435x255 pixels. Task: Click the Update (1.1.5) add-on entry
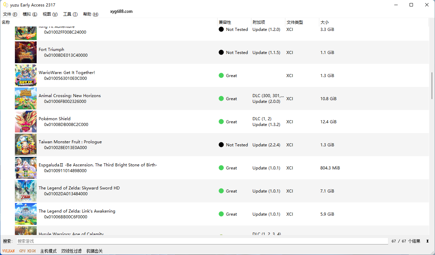tap(266, 53)
